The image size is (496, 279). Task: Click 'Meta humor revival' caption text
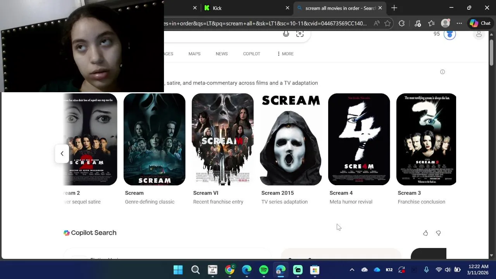point(351,202)
